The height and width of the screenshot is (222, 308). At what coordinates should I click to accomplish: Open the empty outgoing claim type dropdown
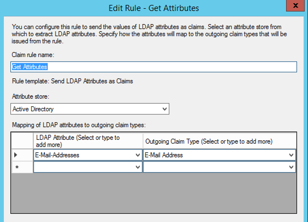pyautogui.click(x=291, y=167)
